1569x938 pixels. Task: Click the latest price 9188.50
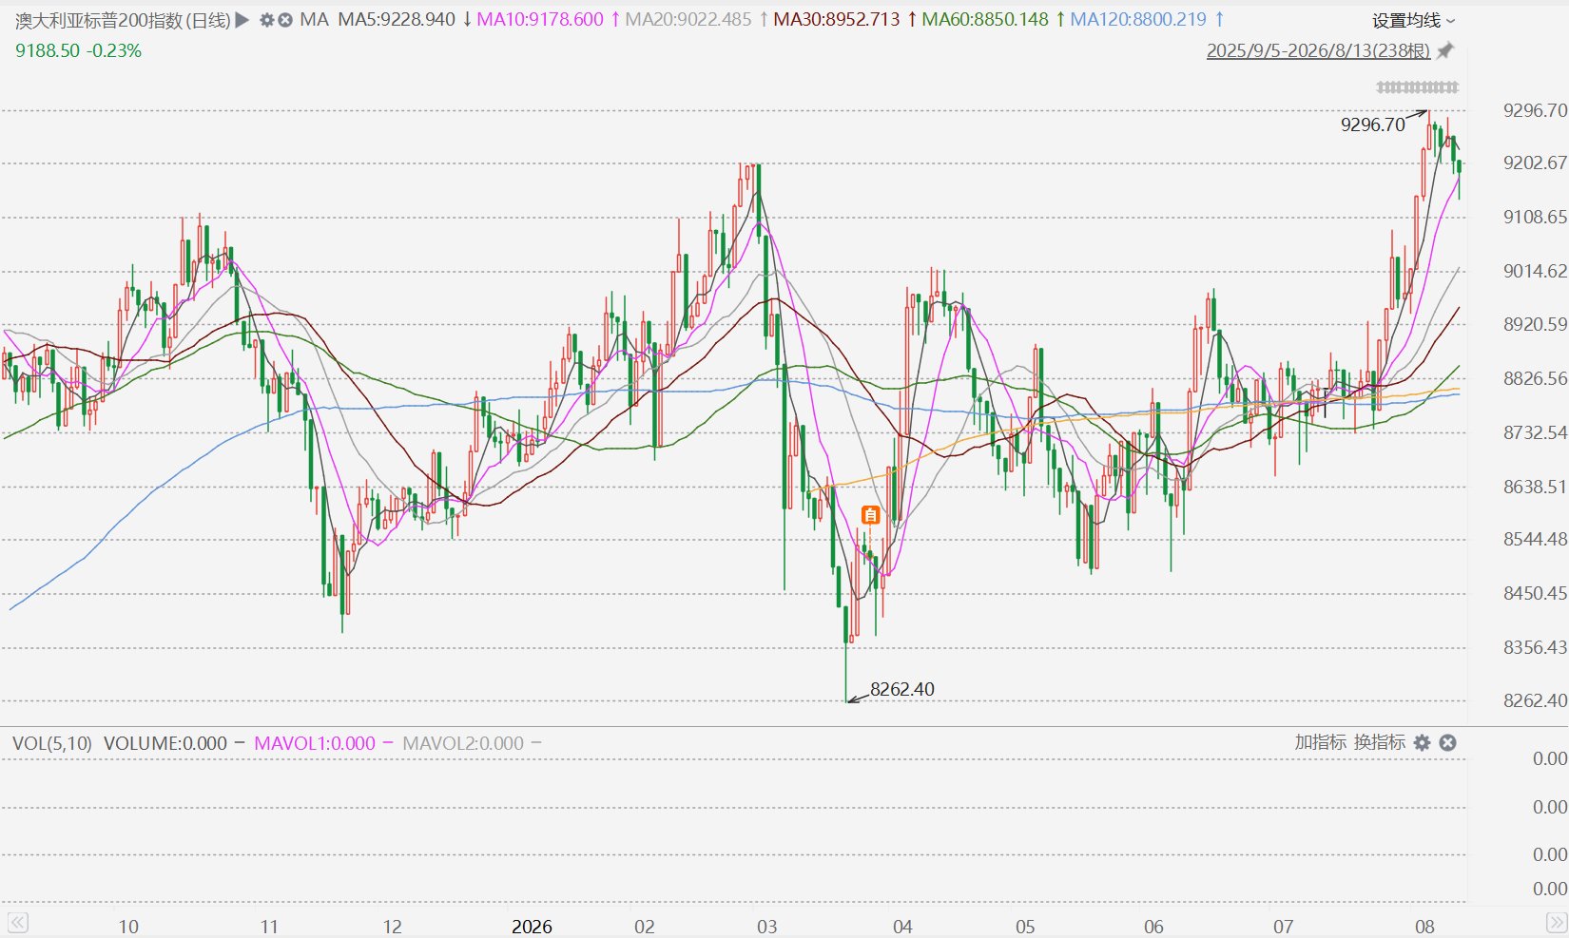click(x=48, y=50)
